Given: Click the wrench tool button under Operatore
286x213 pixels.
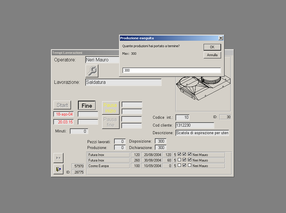Looking at the screenshot, I should (x=92, y=71).
